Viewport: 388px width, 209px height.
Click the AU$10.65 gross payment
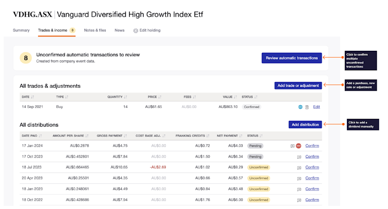[x=119, y=167]
